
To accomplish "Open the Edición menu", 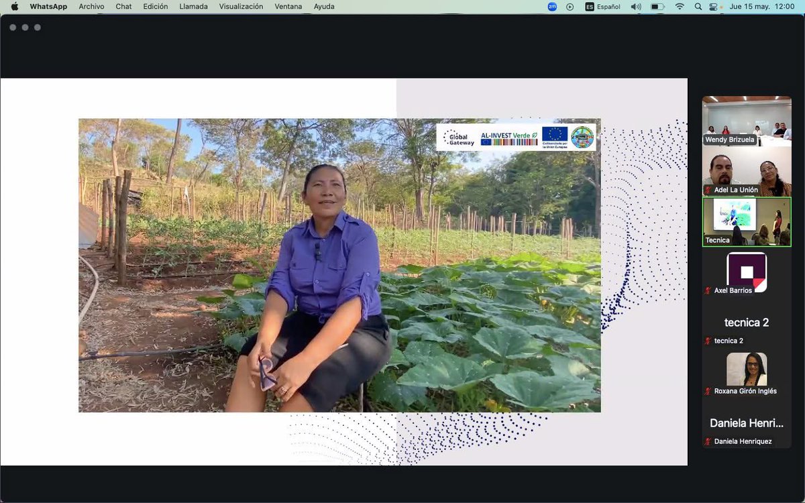I will (156, 7).
